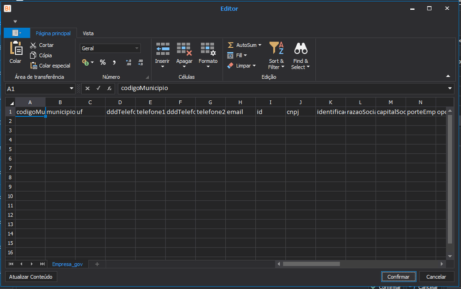This screenshot has height=289, width=461.
Task: Collapse the ribbon with the arrow
Action: pos(448,76)
